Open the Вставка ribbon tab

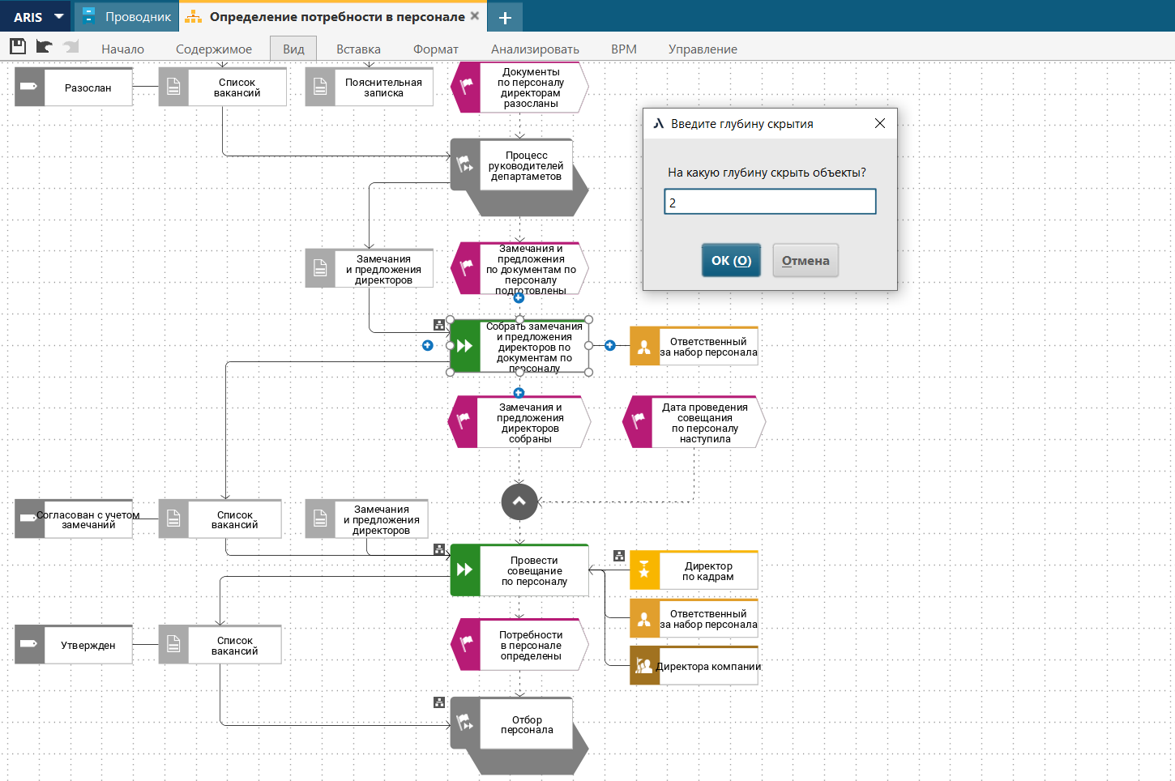(358, 49)
